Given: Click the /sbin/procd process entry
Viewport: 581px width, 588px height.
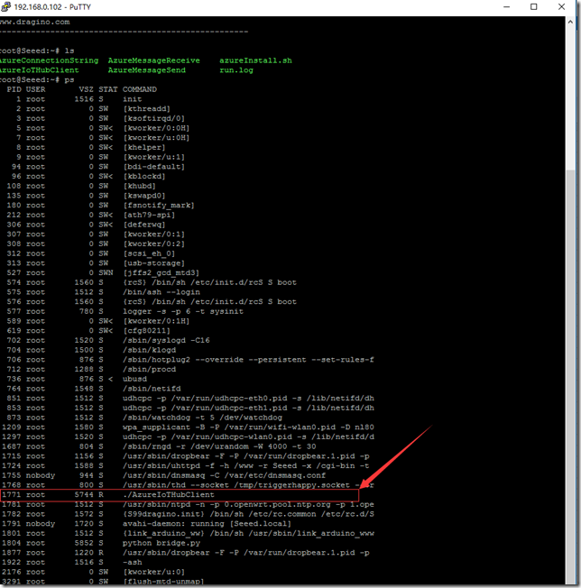Looking at the screenshot, I should [149, 370].
